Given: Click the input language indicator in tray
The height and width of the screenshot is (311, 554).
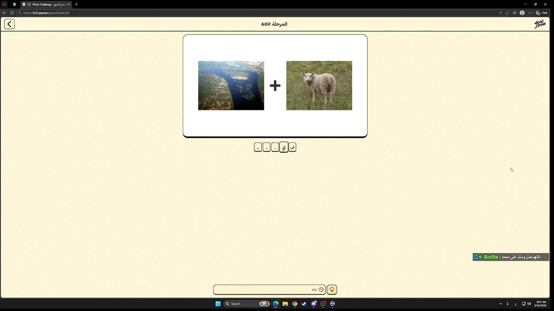Looking at the screenshot, I should tap(516, 304).
